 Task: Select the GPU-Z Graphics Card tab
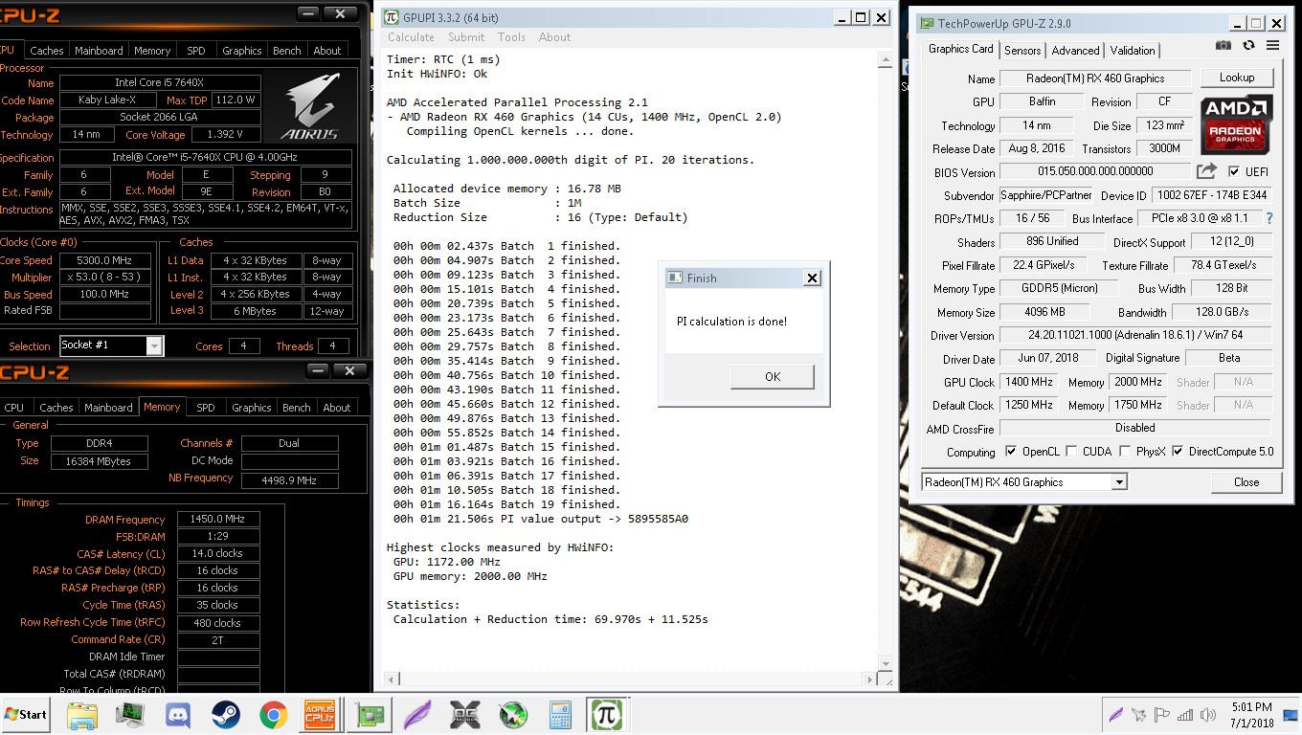[960, 49]
